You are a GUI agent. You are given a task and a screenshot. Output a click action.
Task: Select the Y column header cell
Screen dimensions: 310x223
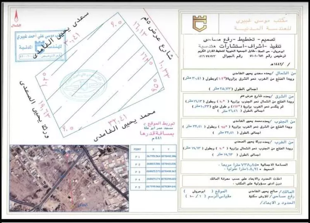coord(169,149)
